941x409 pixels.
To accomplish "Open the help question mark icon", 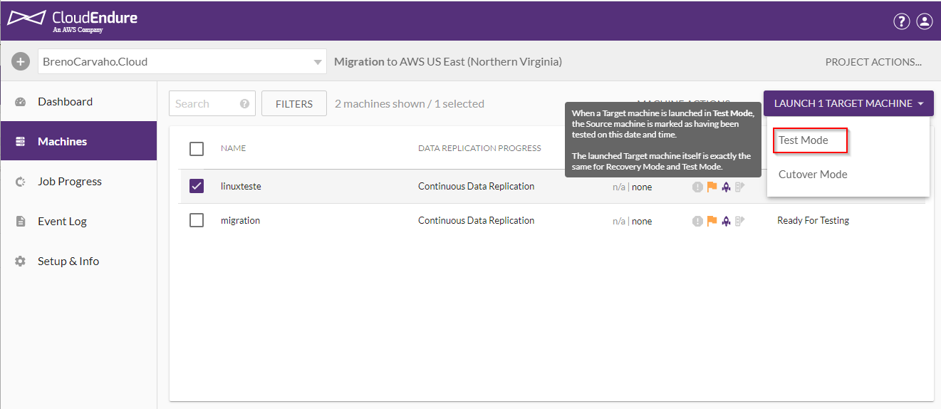I will (901, 21).
